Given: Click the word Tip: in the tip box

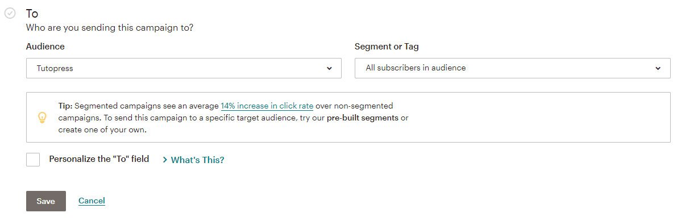Looking at the screenshot, I should pyautogui.click(x=65, y=106).
